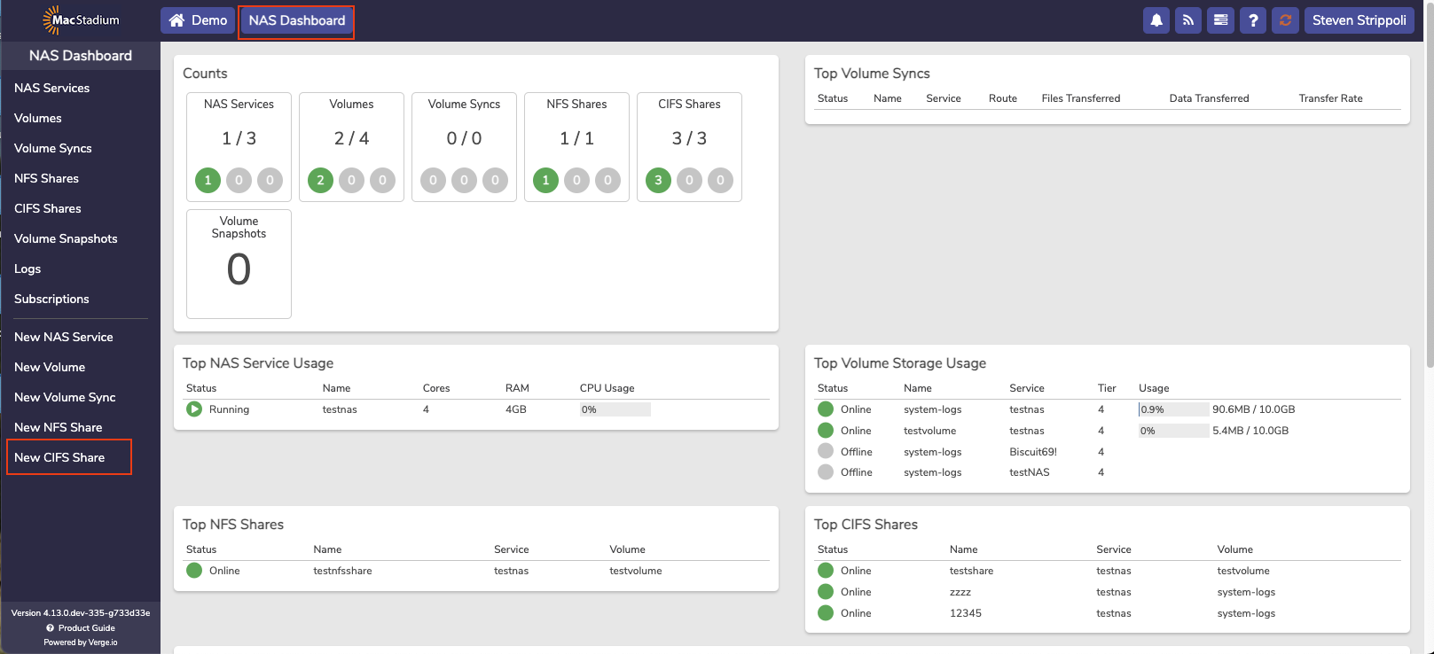1434x654 pixels.
Task: Go to Subscriptions in the sidebar
Action: point(51,299)
